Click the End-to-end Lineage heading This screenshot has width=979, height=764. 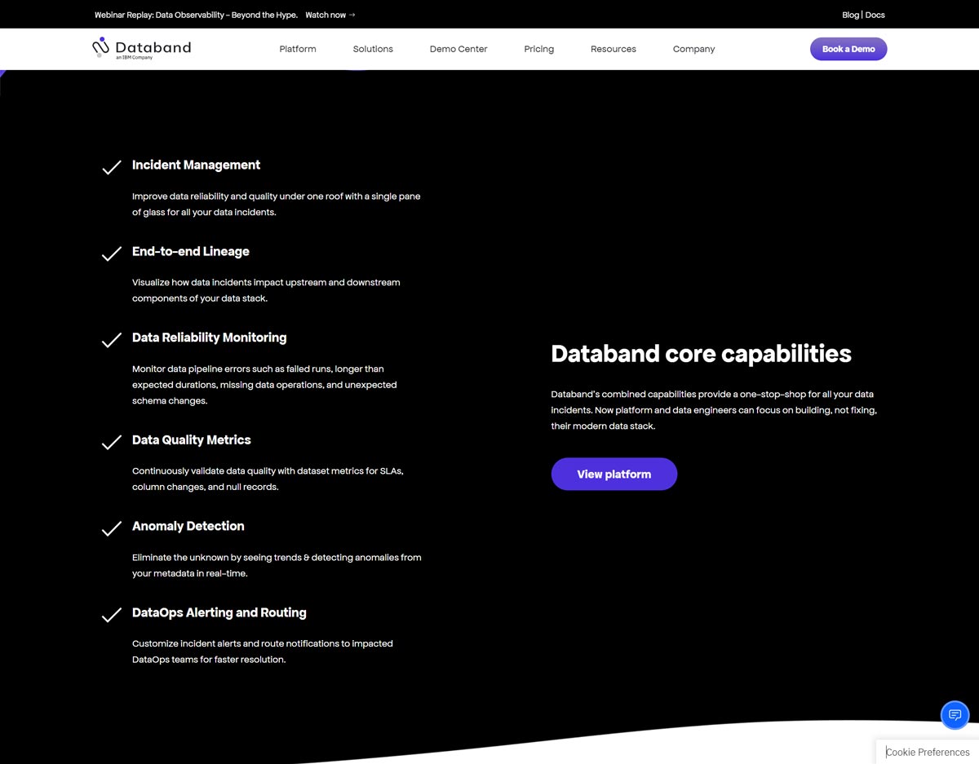point(191,251)
